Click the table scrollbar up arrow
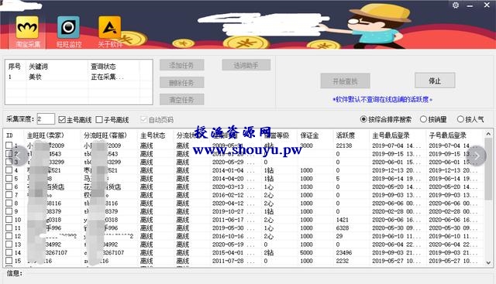 pyautogui.click(x=488, y=134)
